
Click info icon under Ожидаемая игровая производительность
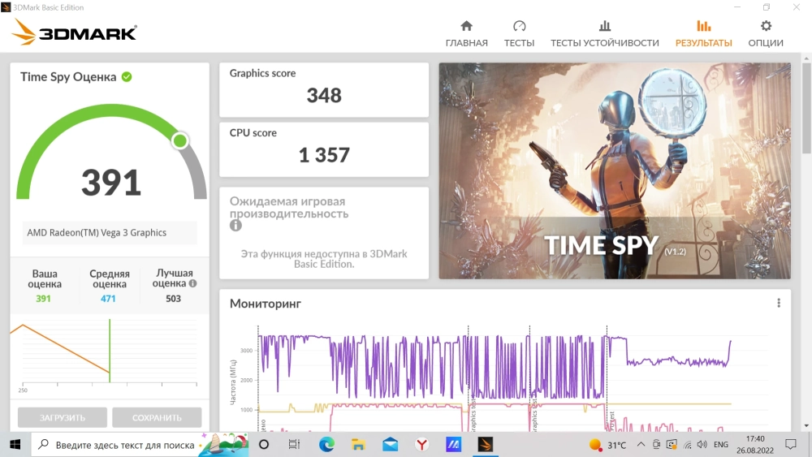click(235, 226)
